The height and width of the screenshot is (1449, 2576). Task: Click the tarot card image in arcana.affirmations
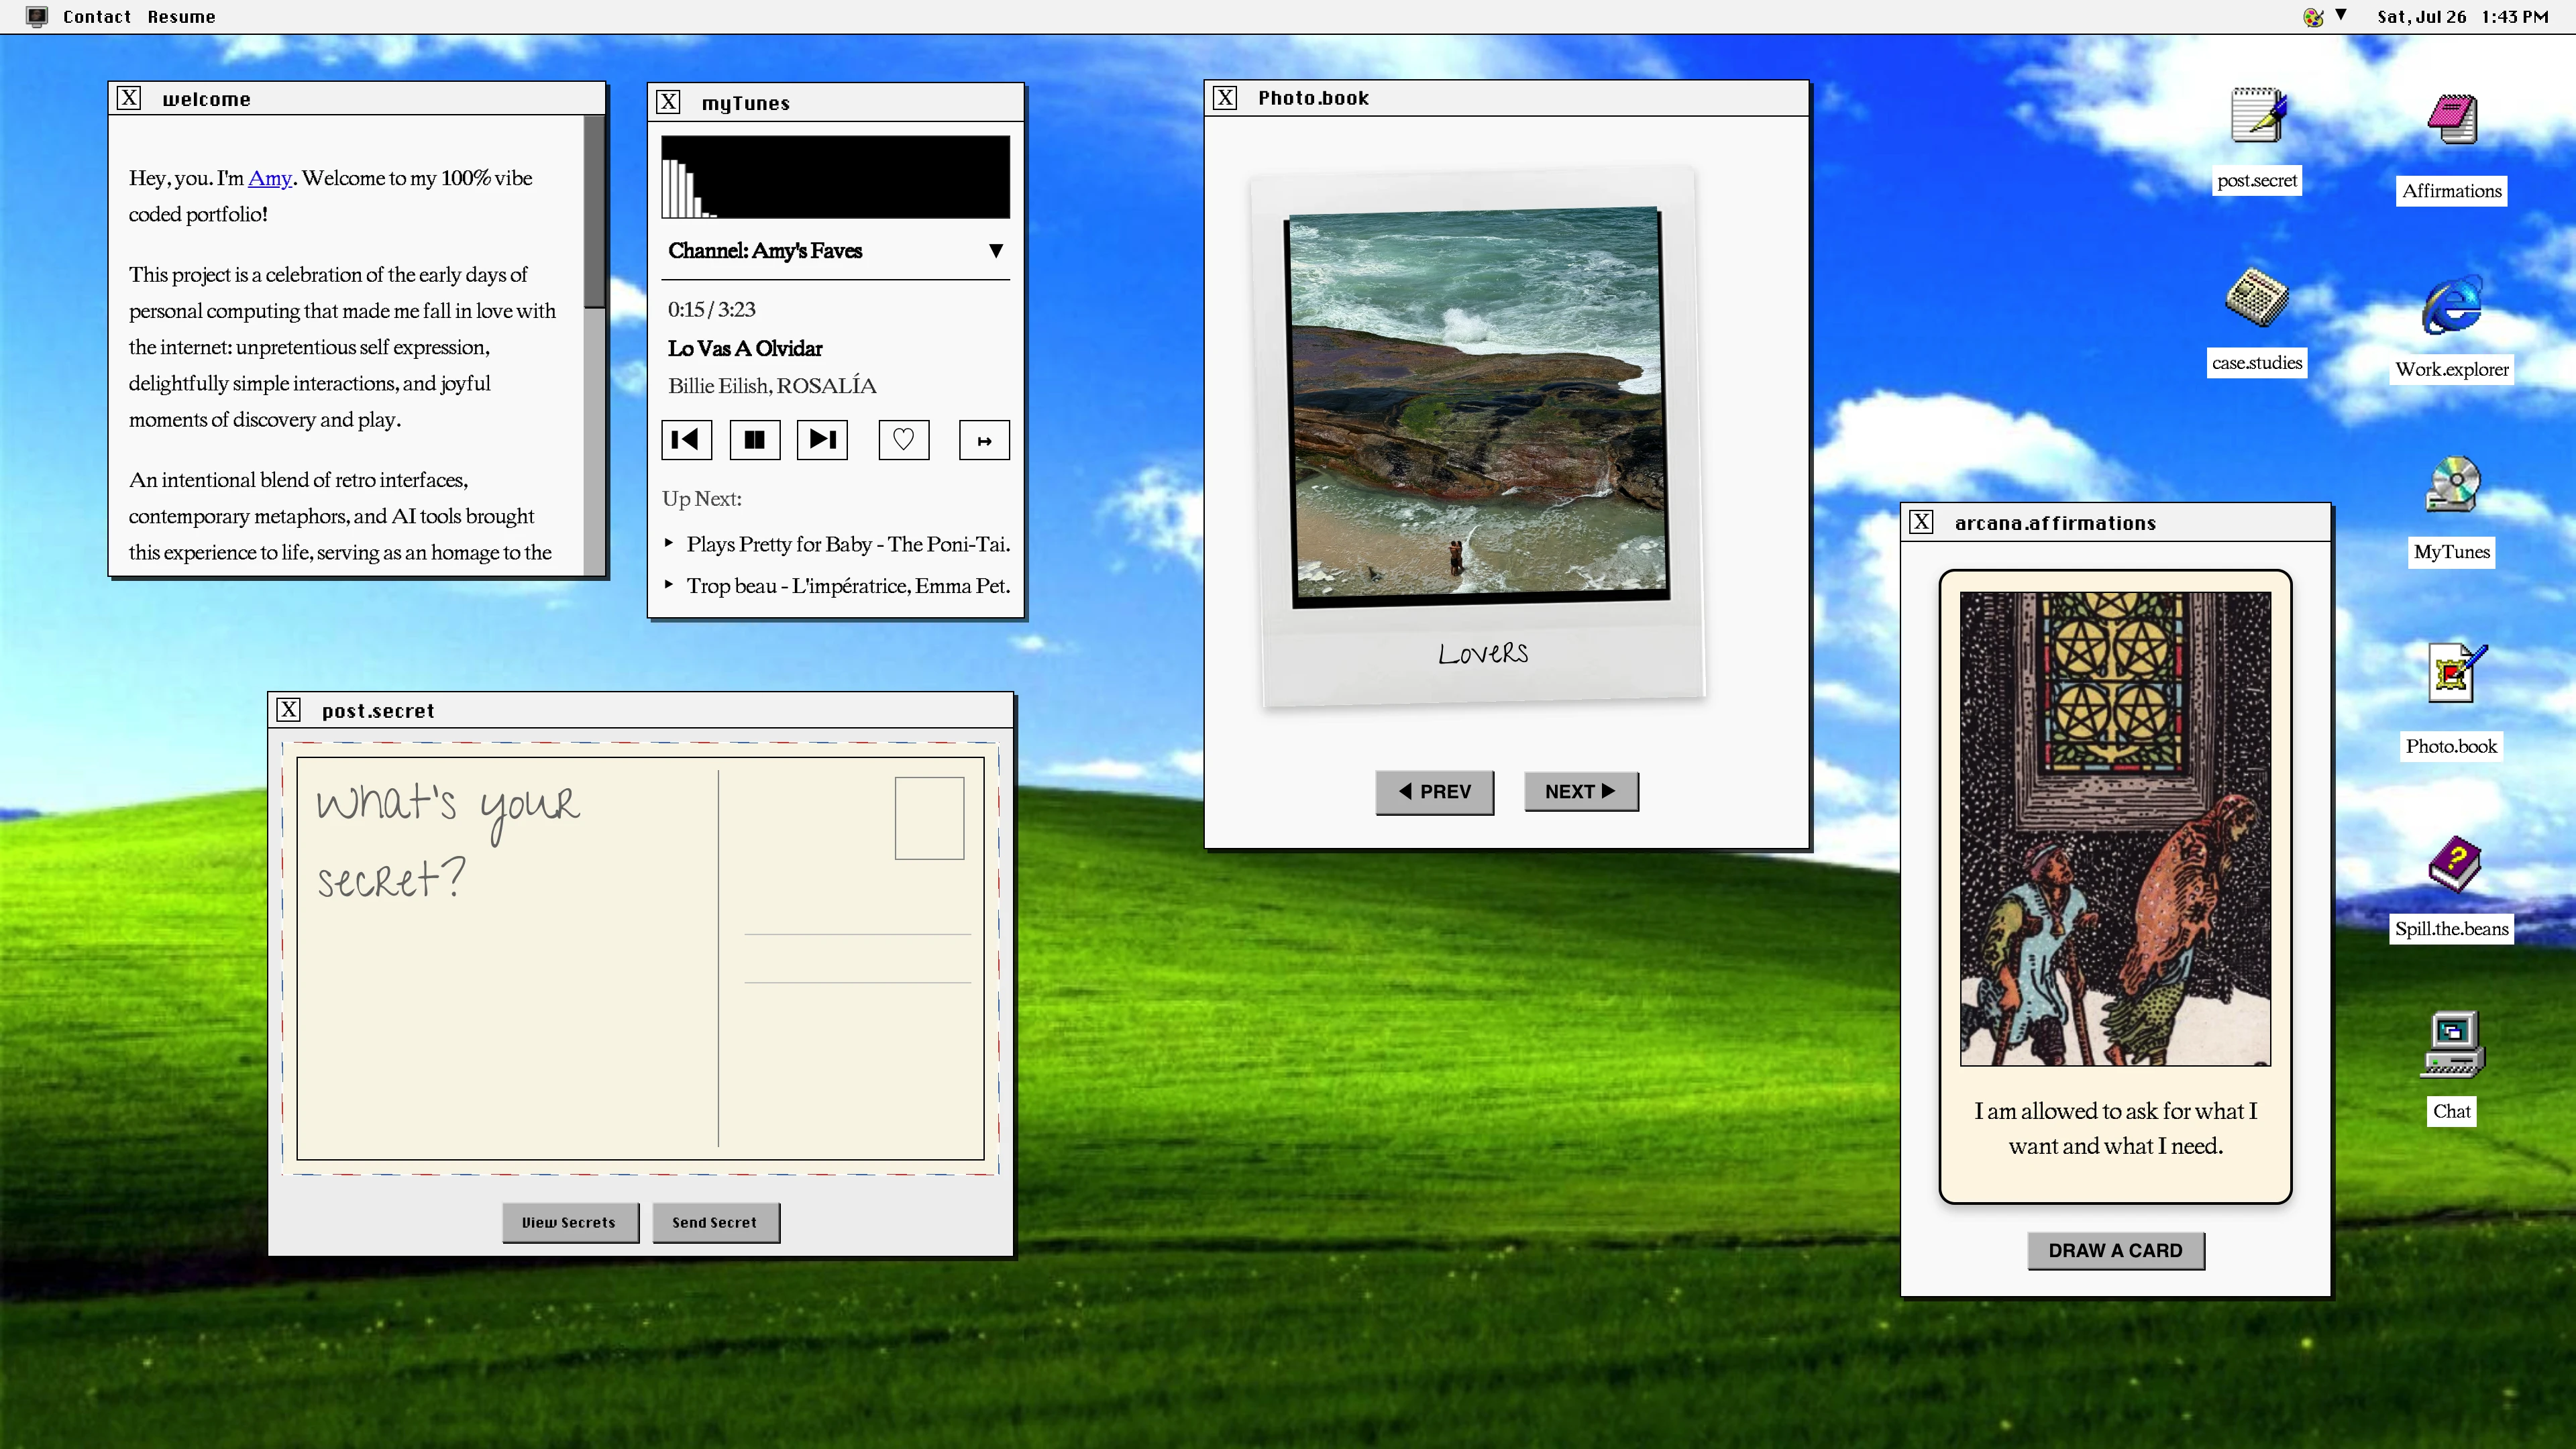click(2115, 829)
